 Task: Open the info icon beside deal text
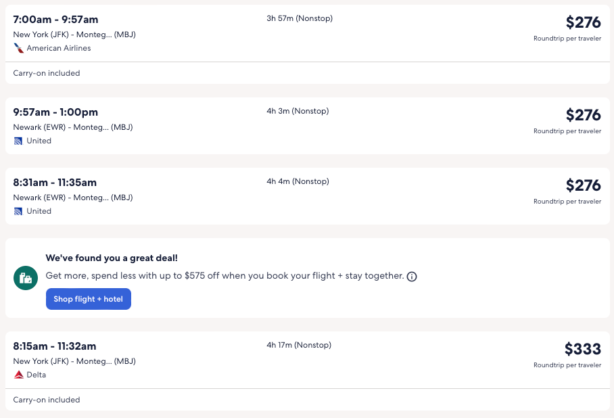point(412,277)
